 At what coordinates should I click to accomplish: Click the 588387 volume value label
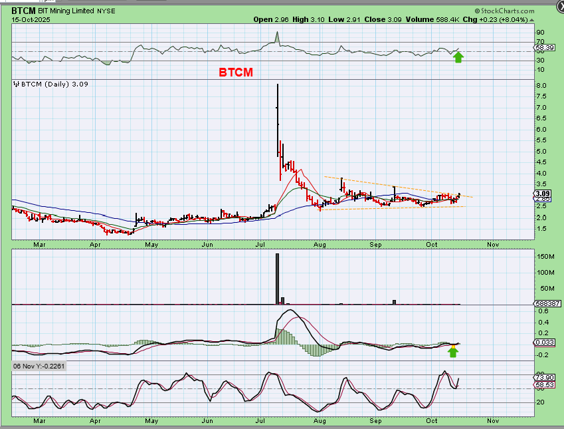tap(548, 304)
